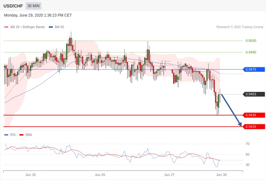Click the 0.9500 resistance level label

click(251, 41)
